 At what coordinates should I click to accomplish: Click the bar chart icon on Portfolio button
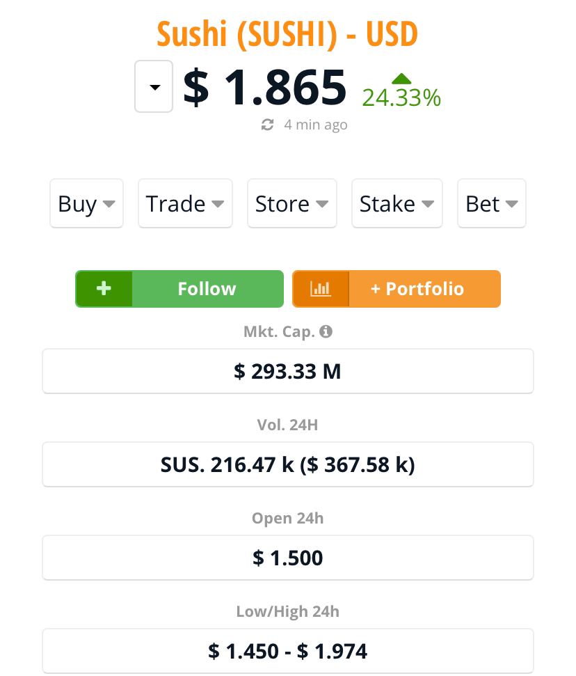point(321,288)
